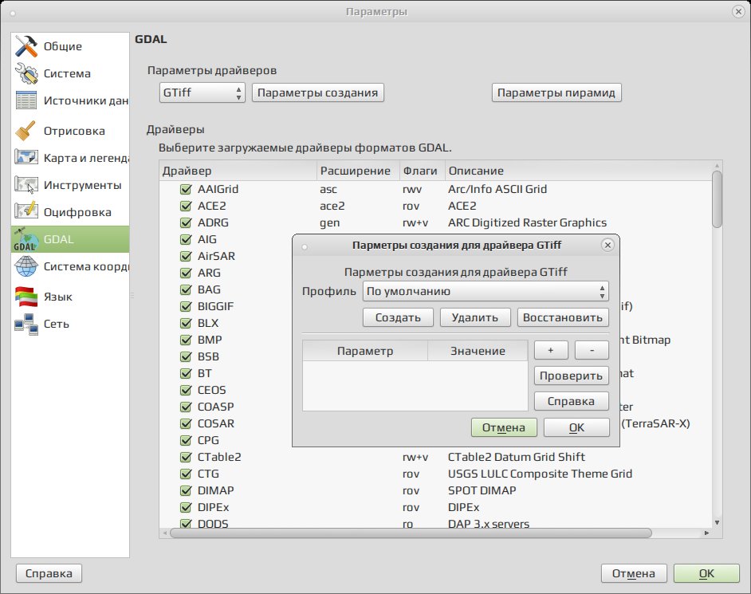Toggle the CTable2 driver checkbox

[x=186, y=457]
